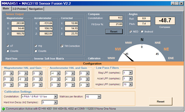Maximize the Sensor Fusion window
The height and width of the screenshot is (112, 185).
click(177, 4)
